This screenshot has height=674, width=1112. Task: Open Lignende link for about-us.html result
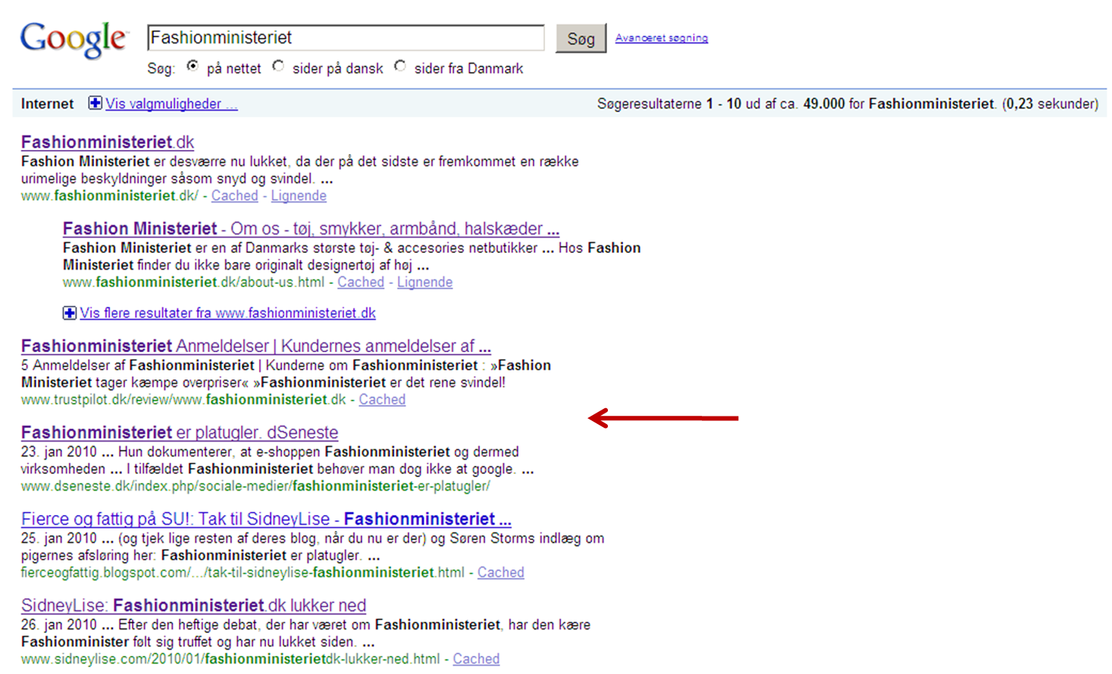[x=424, y=282]
